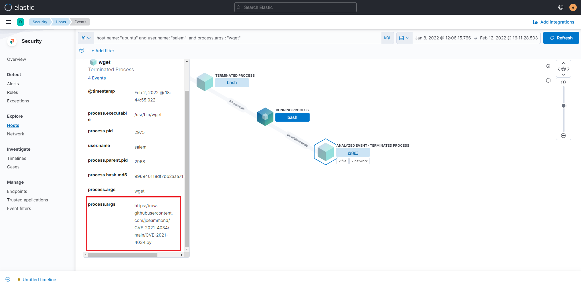
Task: Expand the saved query dropdown
Action: [x=86, y=38]
